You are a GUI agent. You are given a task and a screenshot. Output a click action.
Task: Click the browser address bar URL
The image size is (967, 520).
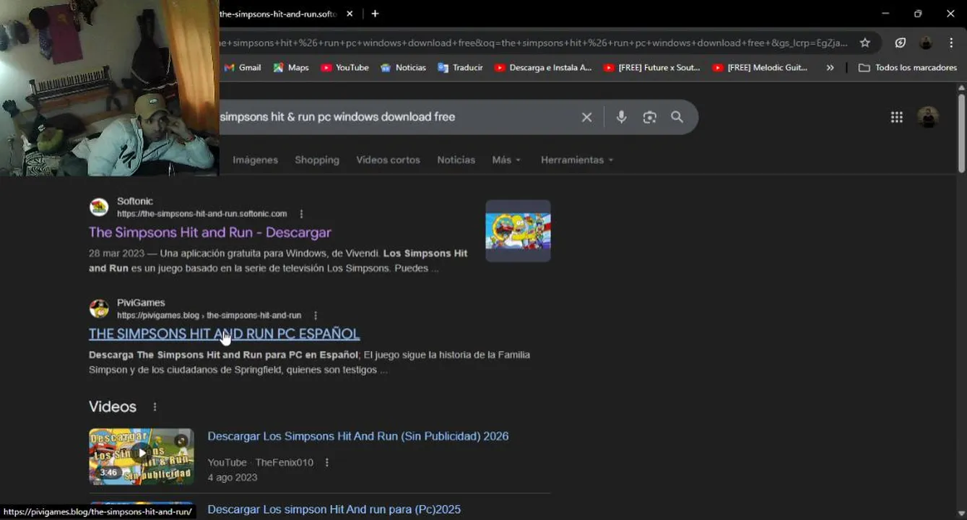(x=534, y=43)
